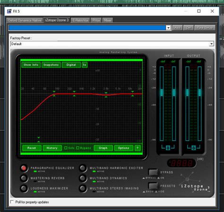Click the Graph button
The width and height of the screenshot is (224, 212).
pos(103,148)
